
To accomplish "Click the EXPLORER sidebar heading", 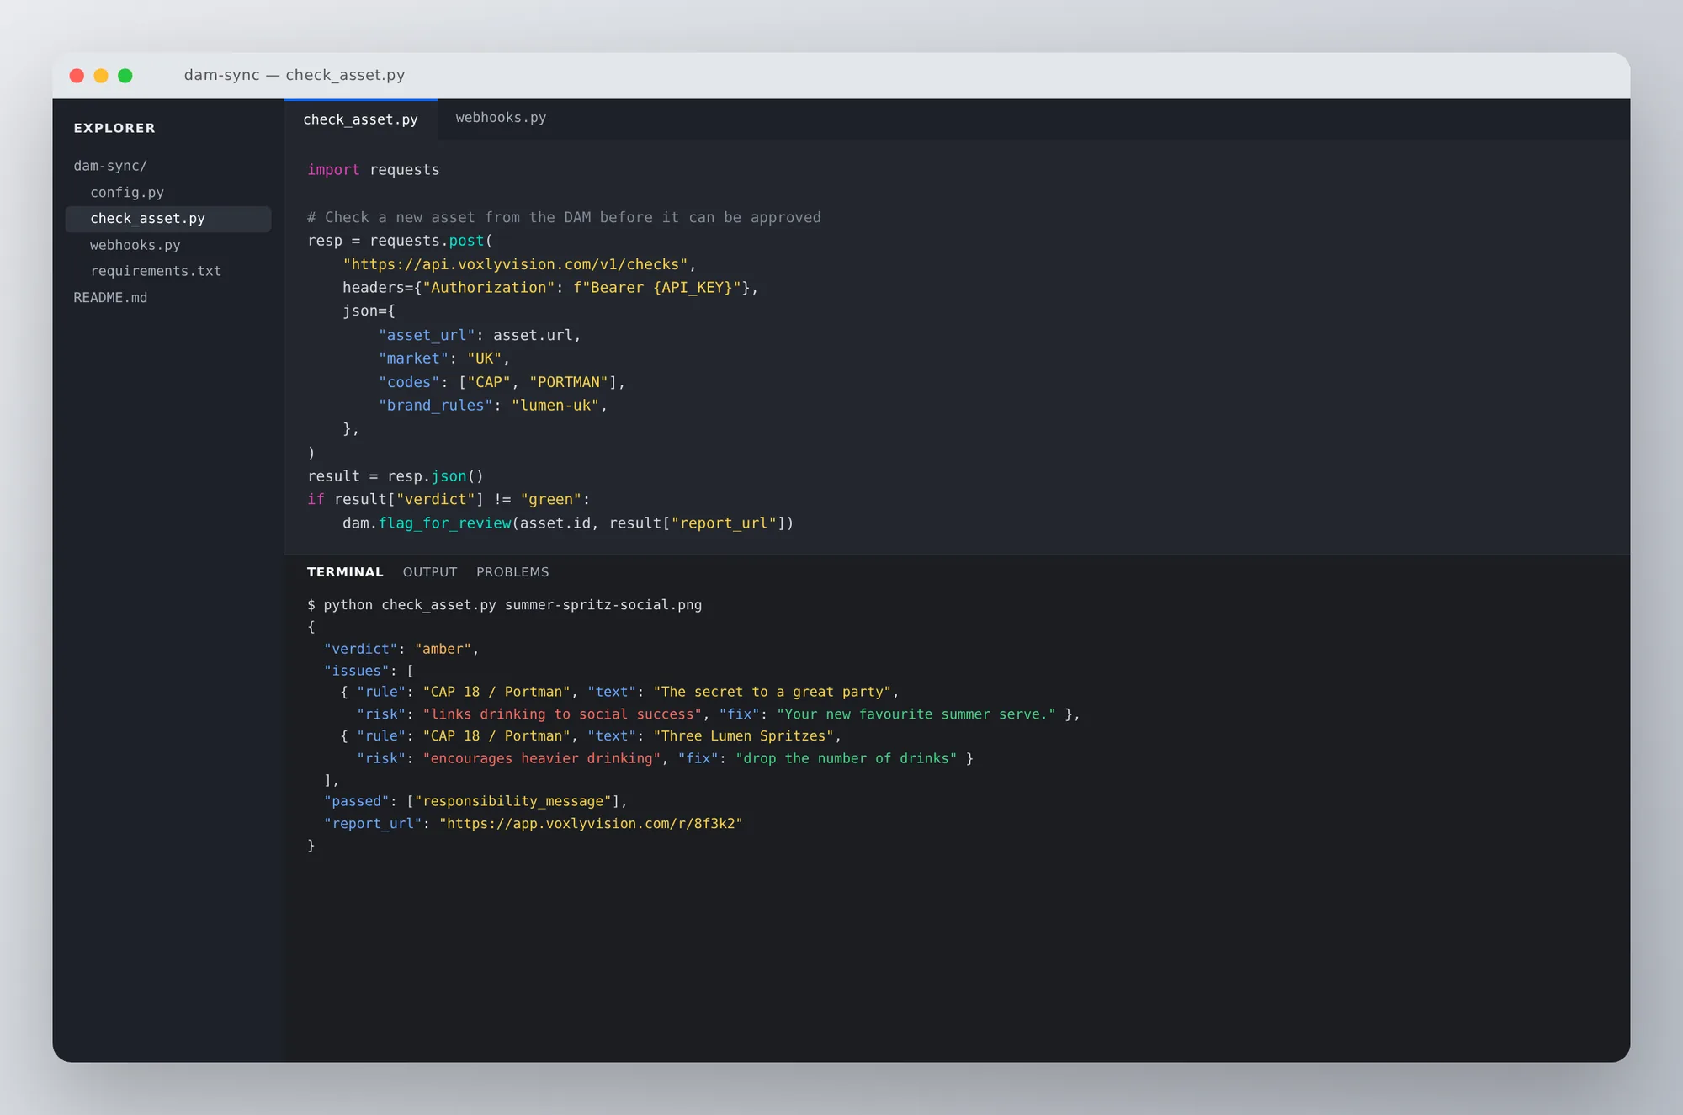I will click(x=114, y=128).
